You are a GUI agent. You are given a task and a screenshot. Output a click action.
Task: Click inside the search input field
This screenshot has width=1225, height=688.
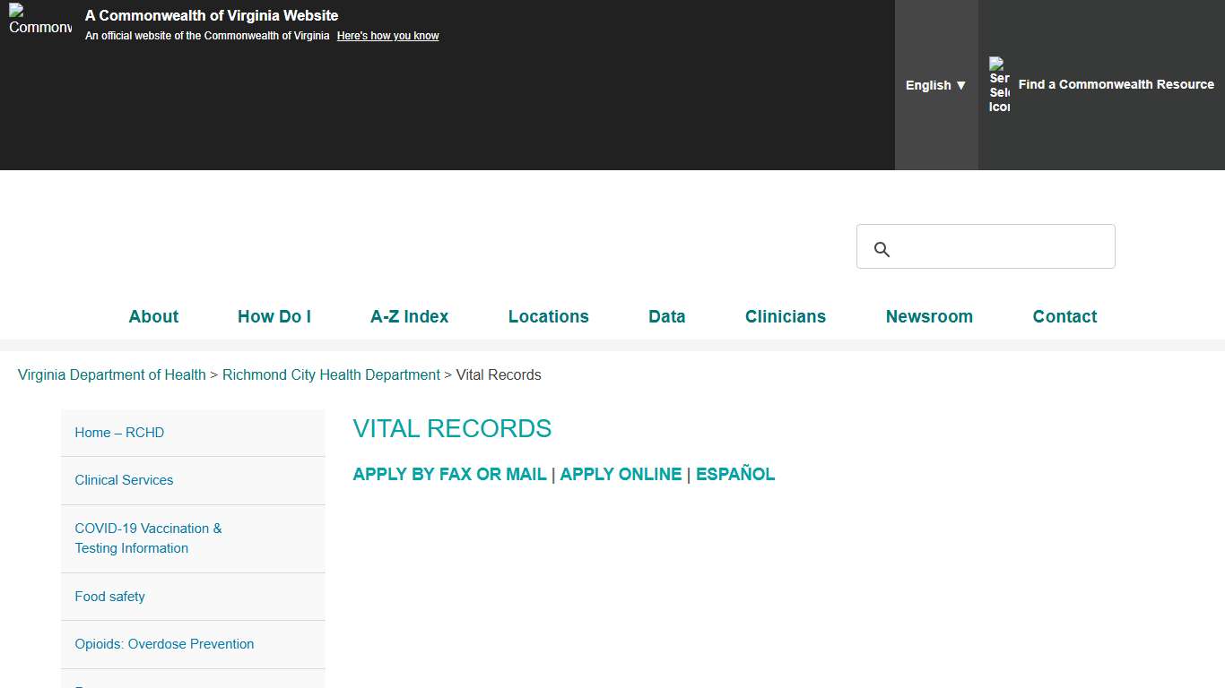[x=986, y=245]
